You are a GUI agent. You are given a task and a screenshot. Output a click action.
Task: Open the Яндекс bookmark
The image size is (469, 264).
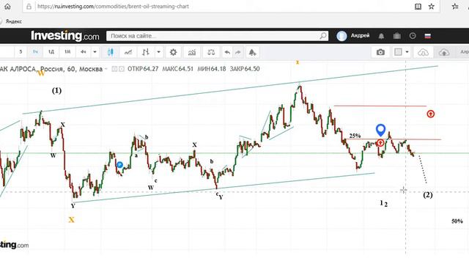pyautogui.click(x=13, y=21)
